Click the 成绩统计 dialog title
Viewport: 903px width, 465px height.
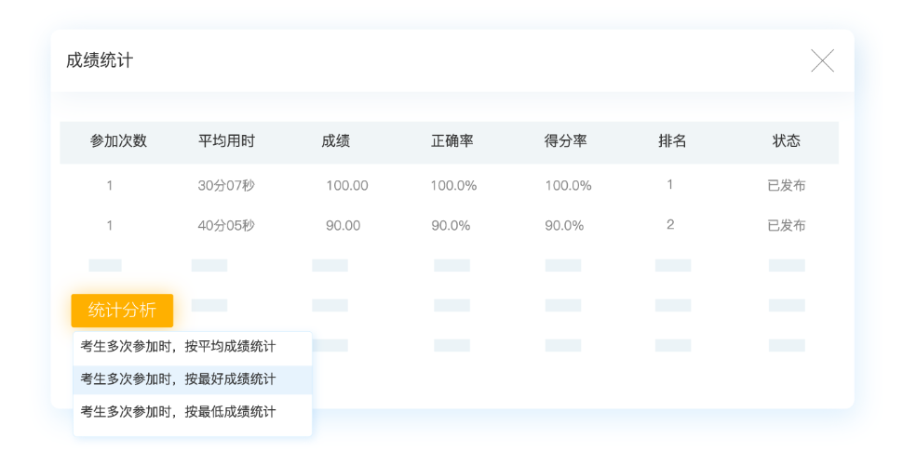[x=100, y=60]
